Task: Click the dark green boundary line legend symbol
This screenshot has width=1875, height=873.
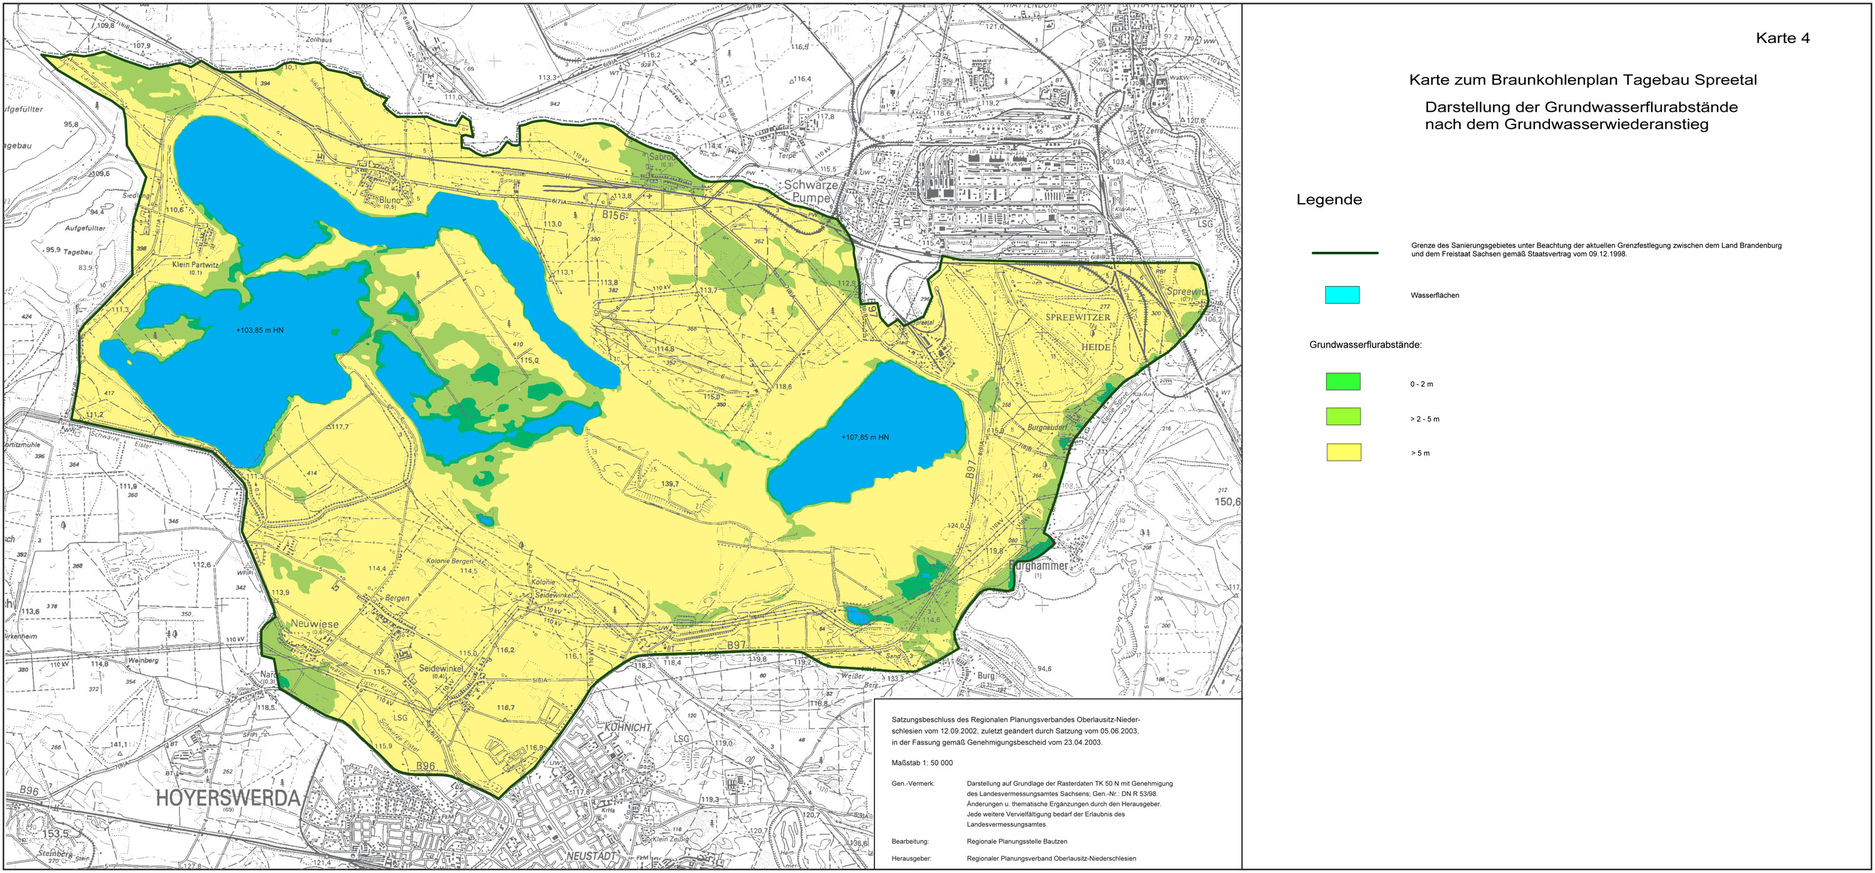Action: 1344,253
